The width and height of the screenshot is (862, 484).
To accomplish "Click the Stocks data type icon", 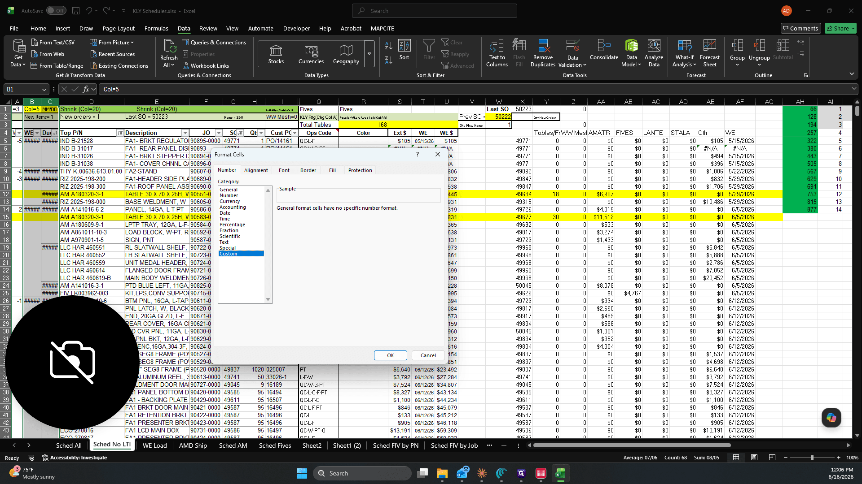I will point(276,54).
